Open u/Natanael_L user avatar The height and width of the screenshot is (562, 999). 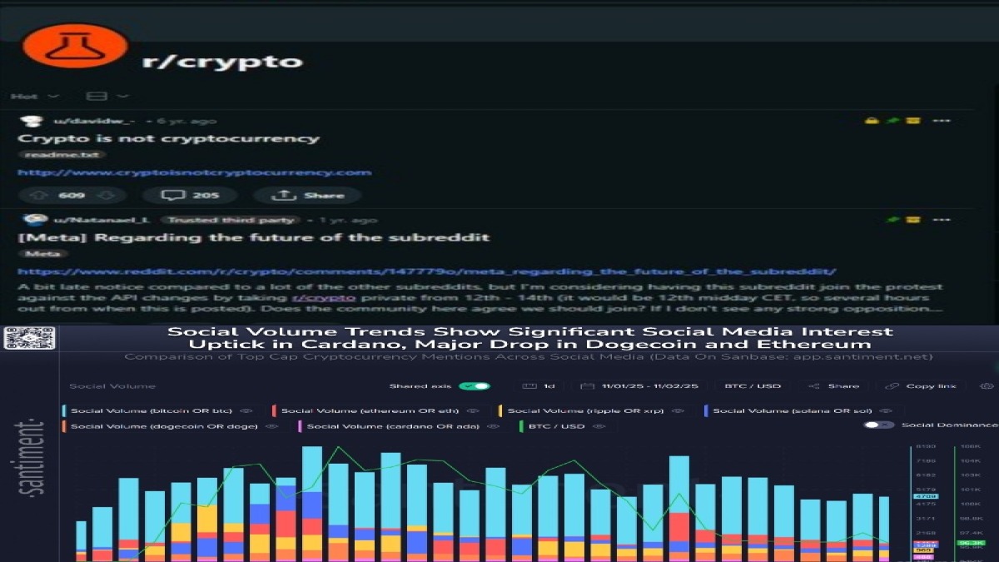point(34,220)
